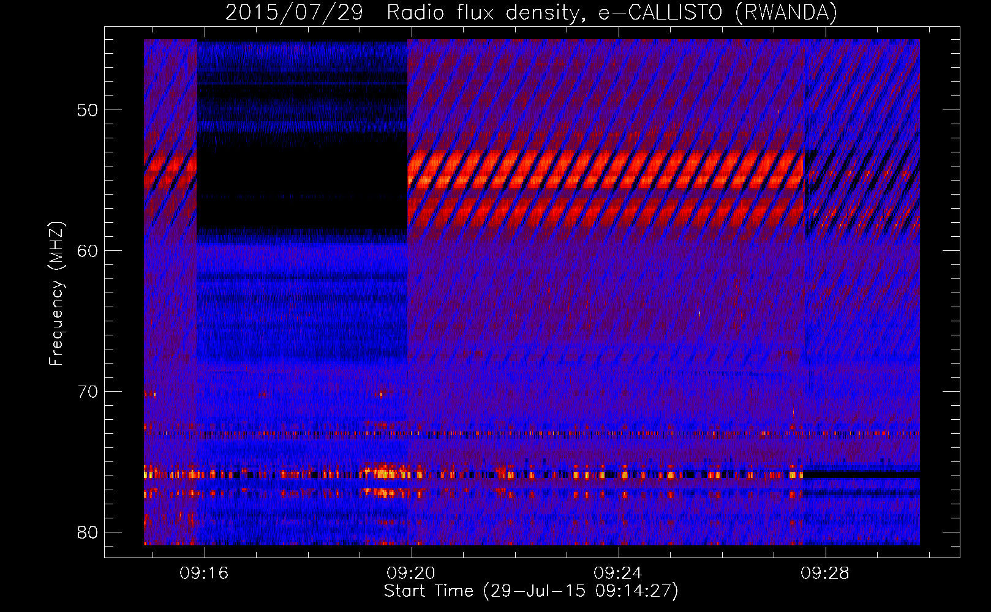This screenshot has height=612, width=991.
Task: Click the 80 MHz frequency tick label
Action: pos(88,532)
